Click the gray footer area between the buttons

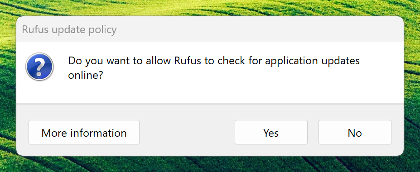tap(187, 132)
